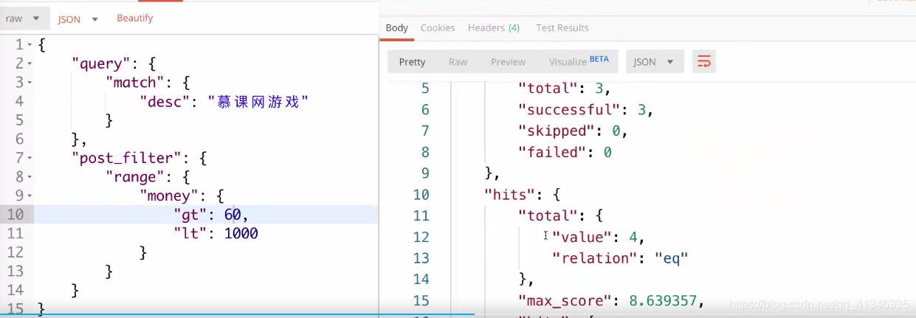
Task: Select the Visualize BETA view mode
Action: tap(579, 61)
